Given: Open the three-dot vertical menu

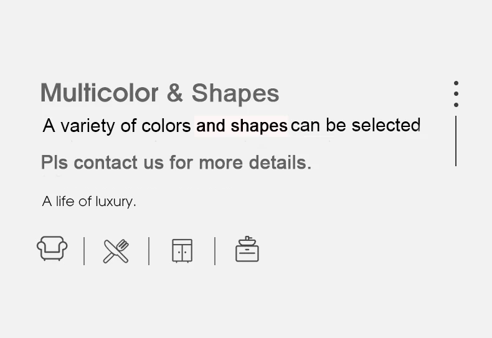Looking at the screenshot, I should click(457, 94).
